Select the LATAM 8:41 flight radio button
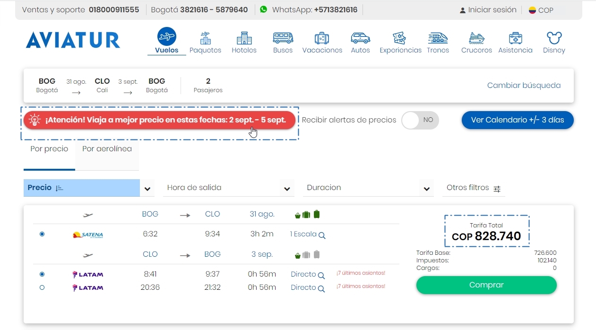 (42, 274)
